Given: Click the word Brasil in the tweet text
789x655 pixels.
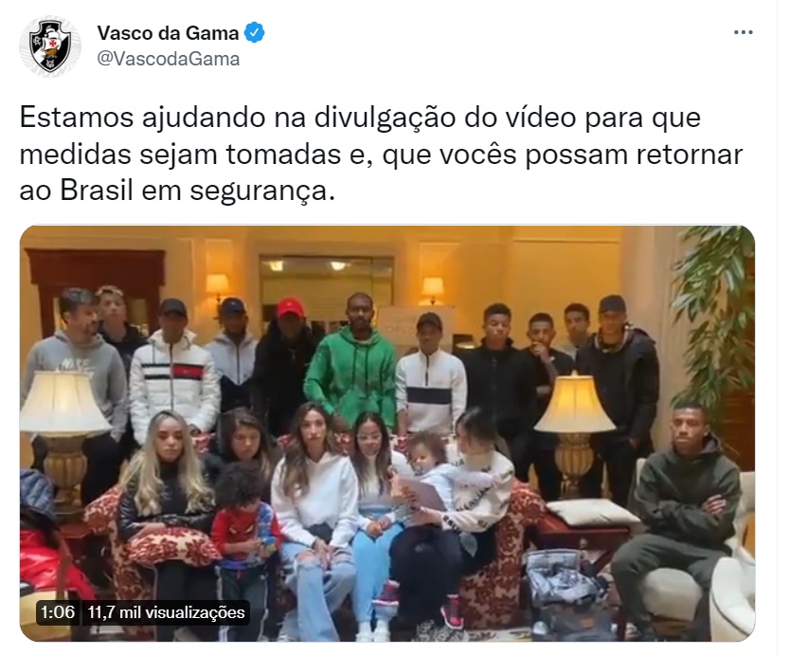Looking at the screenshot, I should pyautogui.click(x=97, y=191).
